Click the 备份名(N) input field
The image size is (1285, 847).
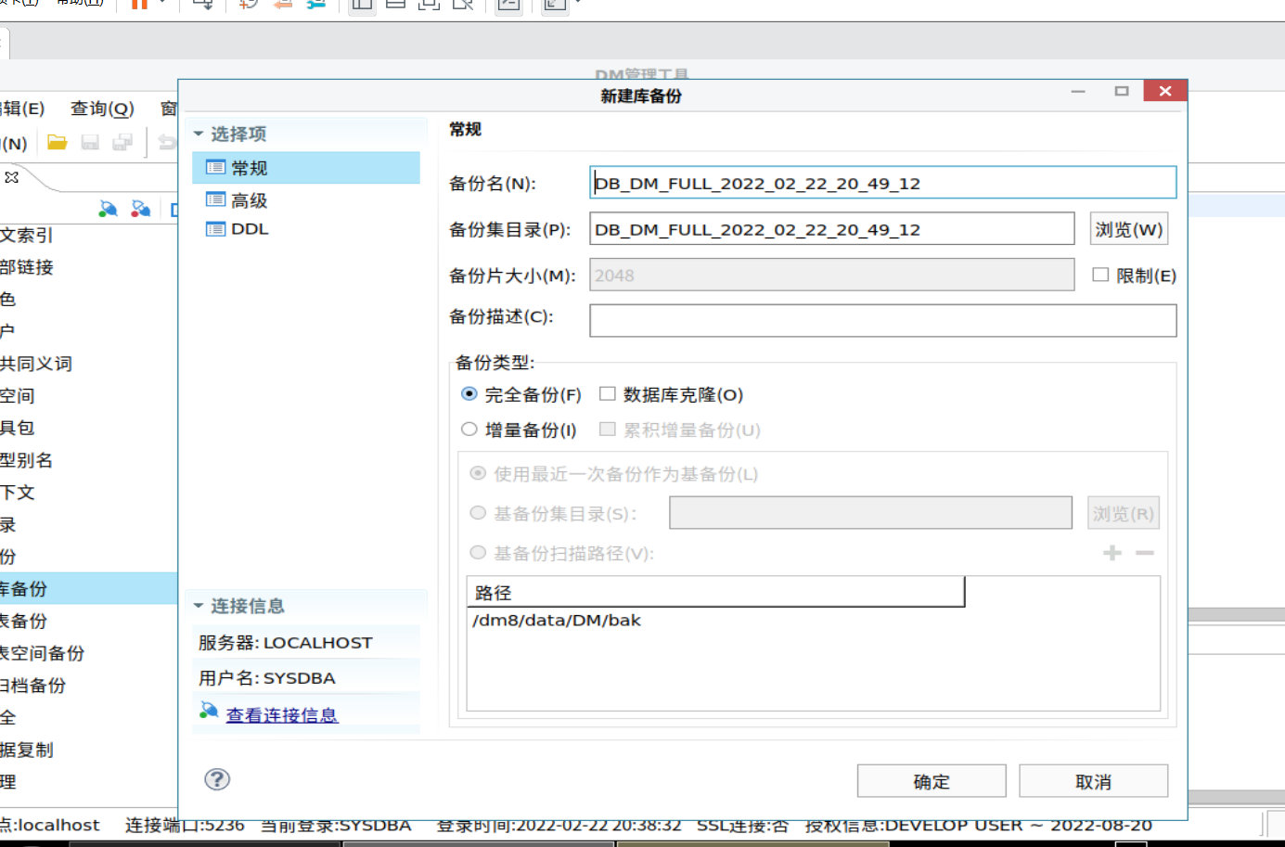[883, 183]
